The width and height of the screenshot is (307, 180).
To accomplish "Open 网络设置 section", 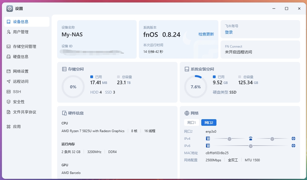I will pos(27,71).
